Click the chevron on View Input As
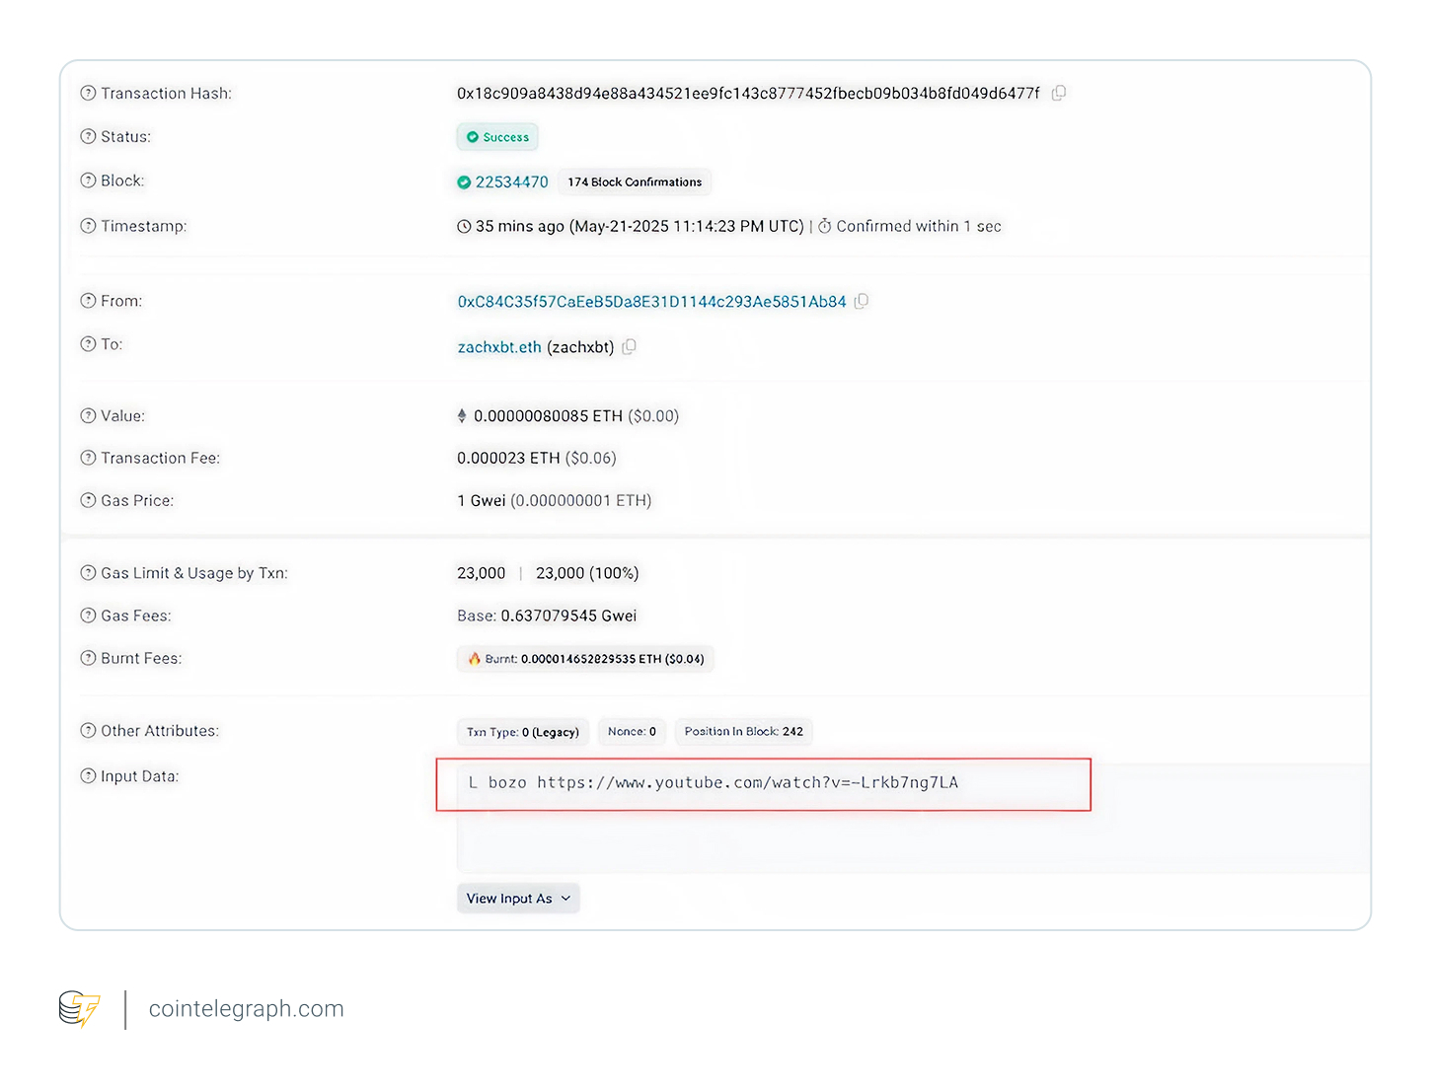This screenshot has height=1089, width=1431. (x=565, y=898)
